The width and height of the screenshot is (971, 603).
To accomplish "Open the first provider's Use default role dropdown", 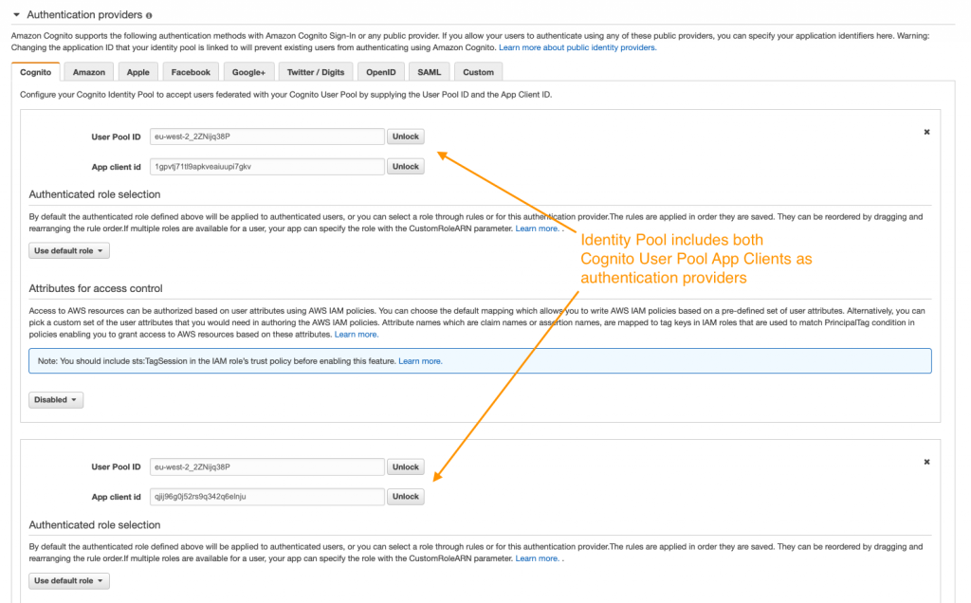I will (x=68, y=250).
